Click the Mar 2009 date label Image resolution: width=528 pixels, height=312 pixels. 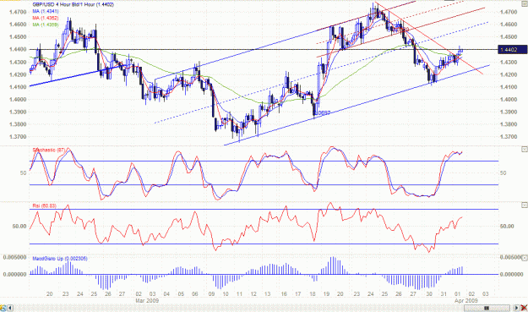coord(147,300)
